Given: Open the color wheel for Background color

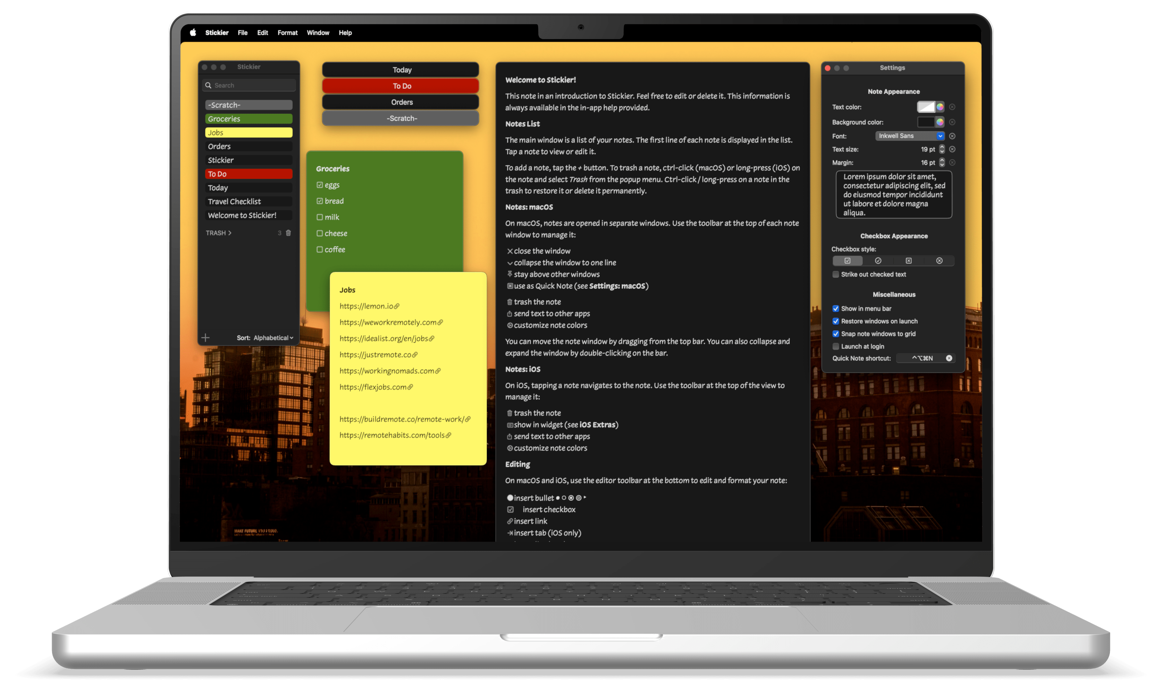Looking at the screenshot, I should [x=940, y=122].
